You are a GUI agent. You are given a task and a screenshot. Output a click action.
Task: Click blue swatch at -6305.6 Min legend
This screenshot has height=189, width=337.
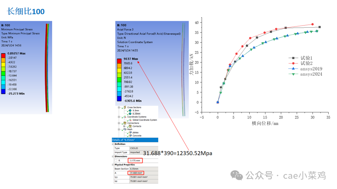click(x=119, y=99)
